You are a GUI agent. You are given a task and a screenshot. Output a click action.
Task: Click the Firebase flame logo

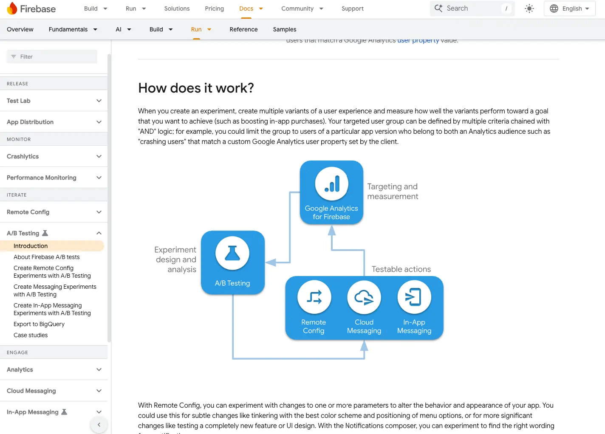pos(12,8)
